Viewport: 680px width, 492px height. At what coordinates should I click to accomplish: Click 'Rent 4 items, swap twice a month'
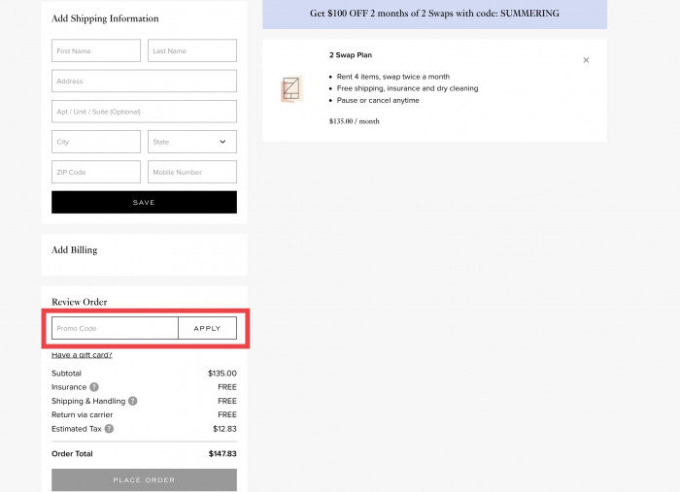point(392,77)
